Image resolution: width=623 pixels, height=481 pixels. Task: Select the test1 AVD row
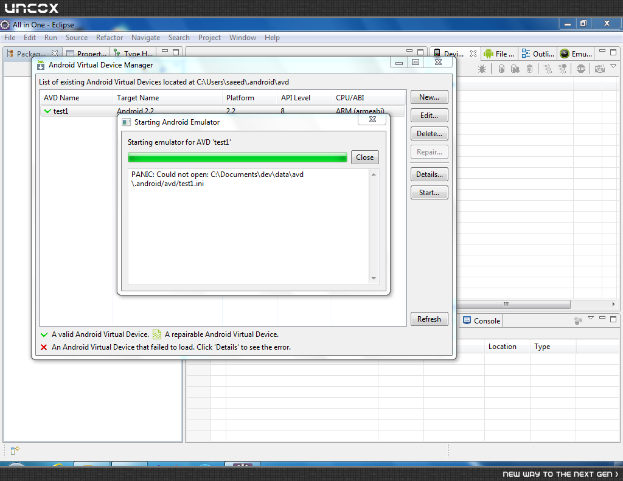pyautogui.click(x=223, y=111)
